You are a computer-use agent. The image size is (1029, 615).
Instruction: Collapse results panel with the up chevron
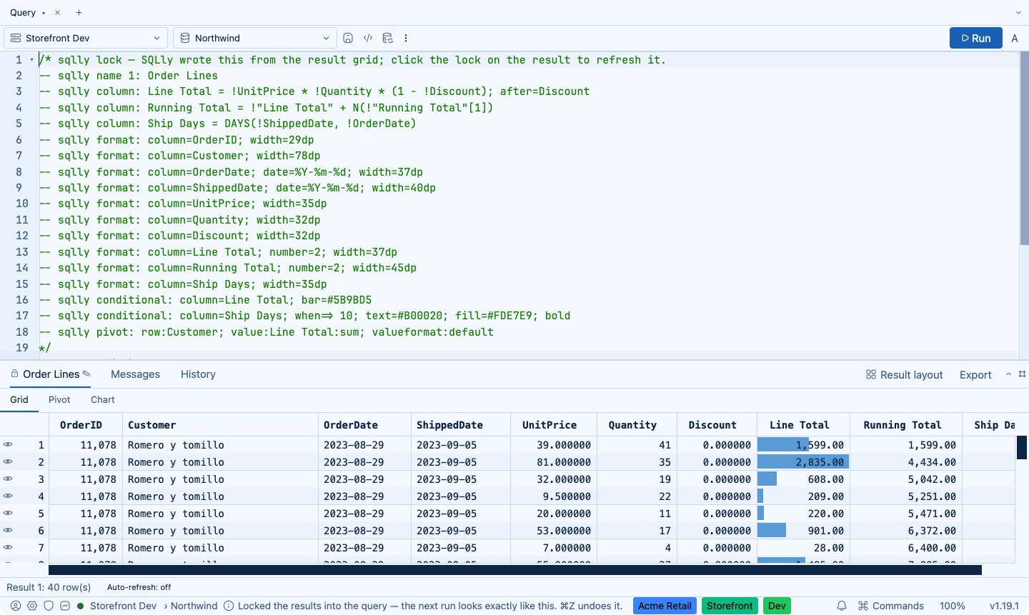click(x=1008, y=374)
